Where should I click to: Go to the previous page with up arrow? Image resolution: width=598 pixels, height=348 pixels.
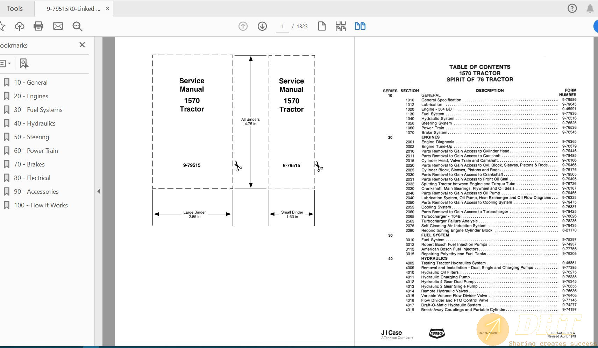coord(243,26)
